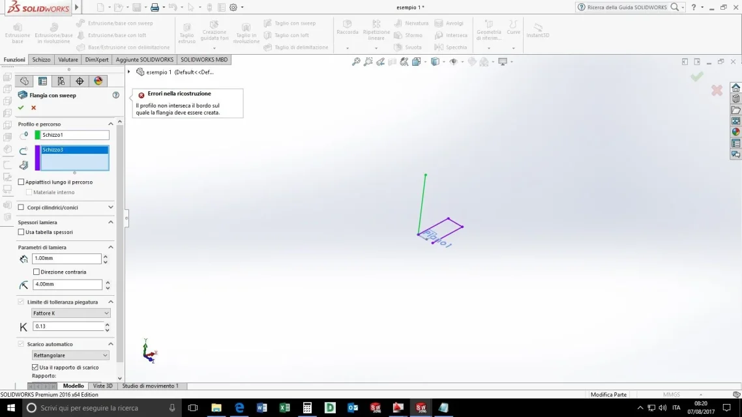Screen dimensions: 742x417
Task: Expand Corpi cilindrici/conici section chevron
Action: pos(111,207)
